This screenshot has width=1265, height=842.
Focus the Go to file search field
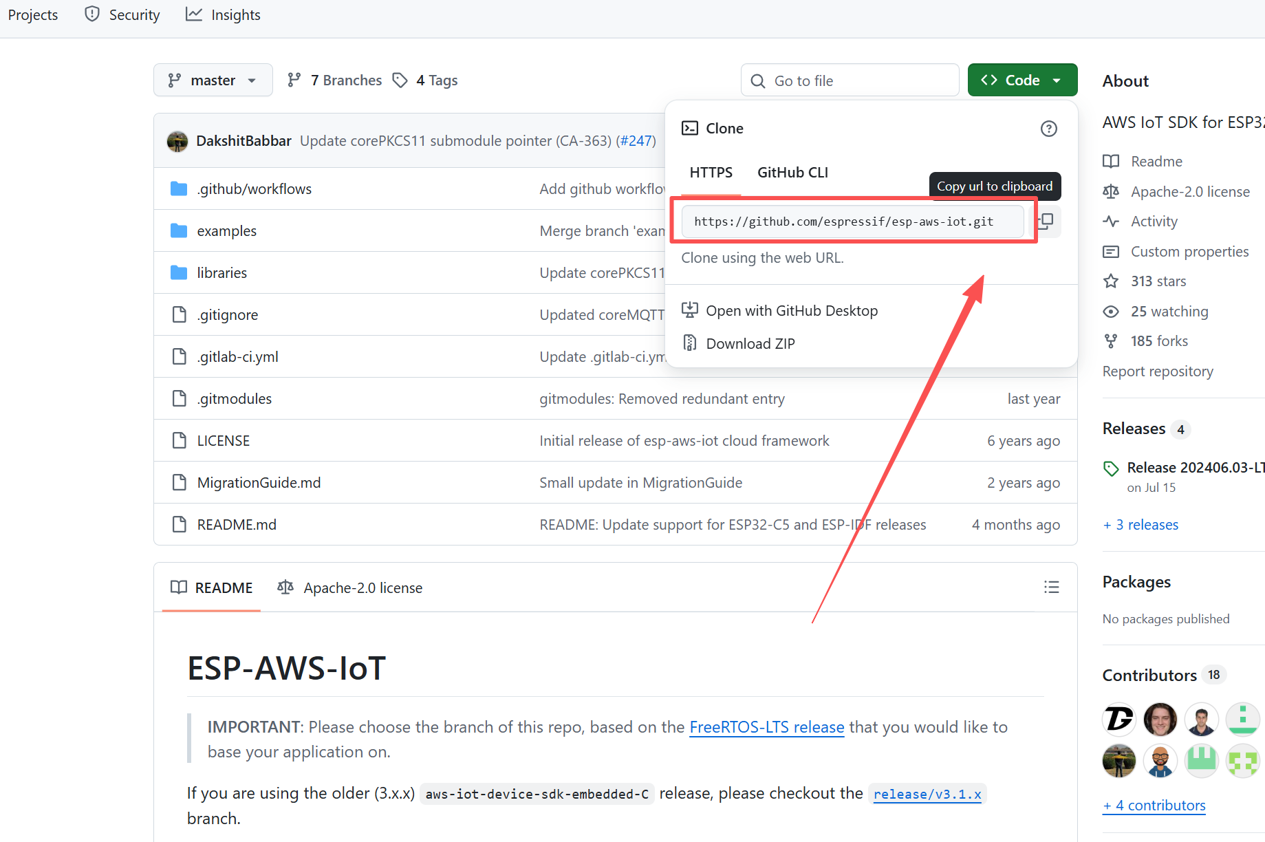(x=850, y=80)
